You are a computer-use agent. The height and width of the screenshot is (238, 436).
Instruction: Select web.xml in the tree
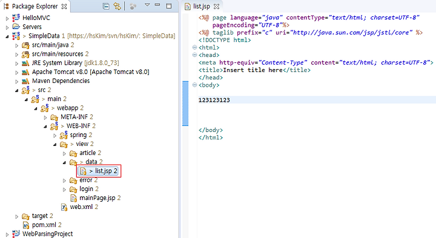click(x=82, y=207)
